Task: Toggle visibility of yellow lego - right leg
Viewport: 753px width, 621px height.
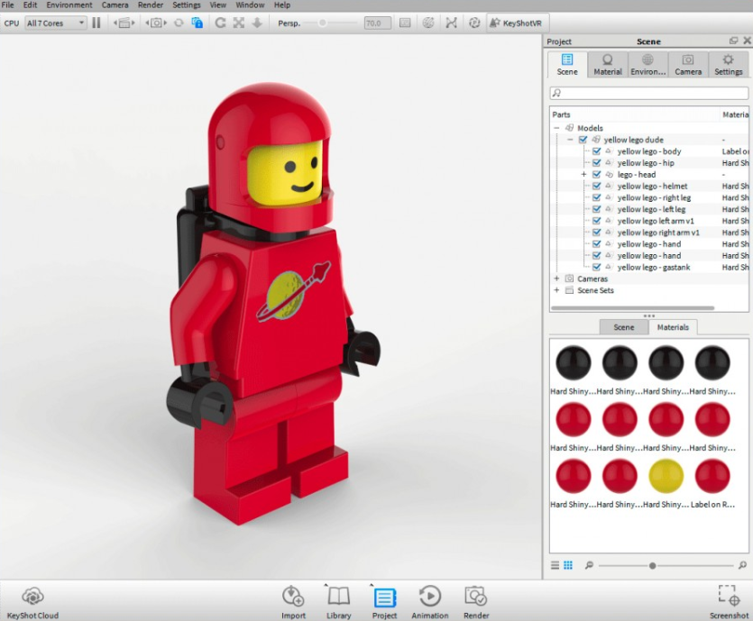Action: 596,197
